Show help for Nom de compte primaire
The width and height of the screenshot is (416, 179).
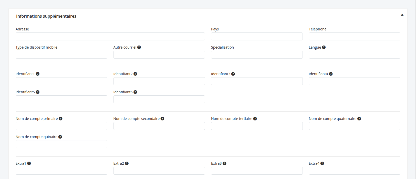(61, 119)
